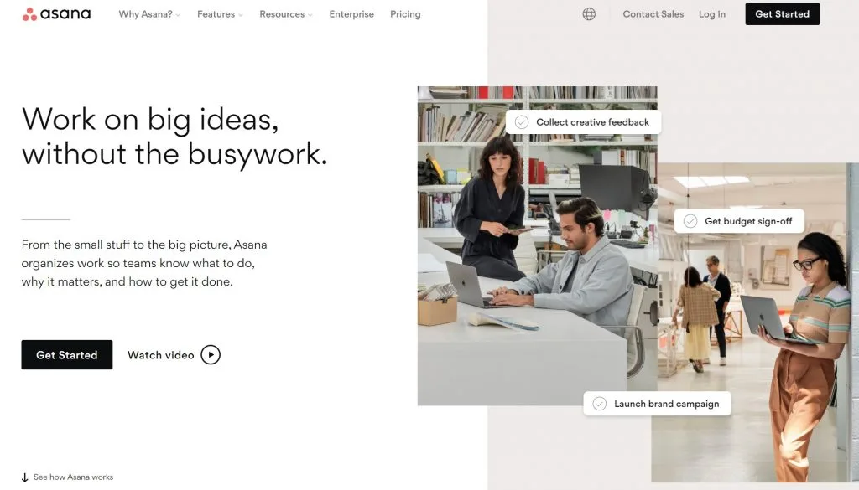This screenshot has width=859, height=490.
Task: Click the photo of woman holding laptop
Action: [756, 322]
